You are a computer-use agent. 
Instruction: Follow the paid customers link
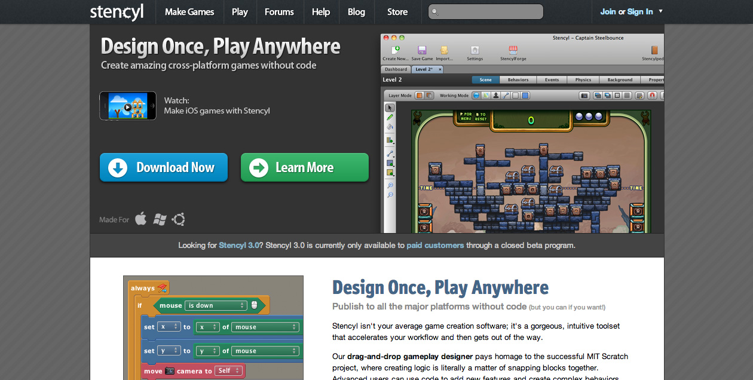tap(435, 245)
